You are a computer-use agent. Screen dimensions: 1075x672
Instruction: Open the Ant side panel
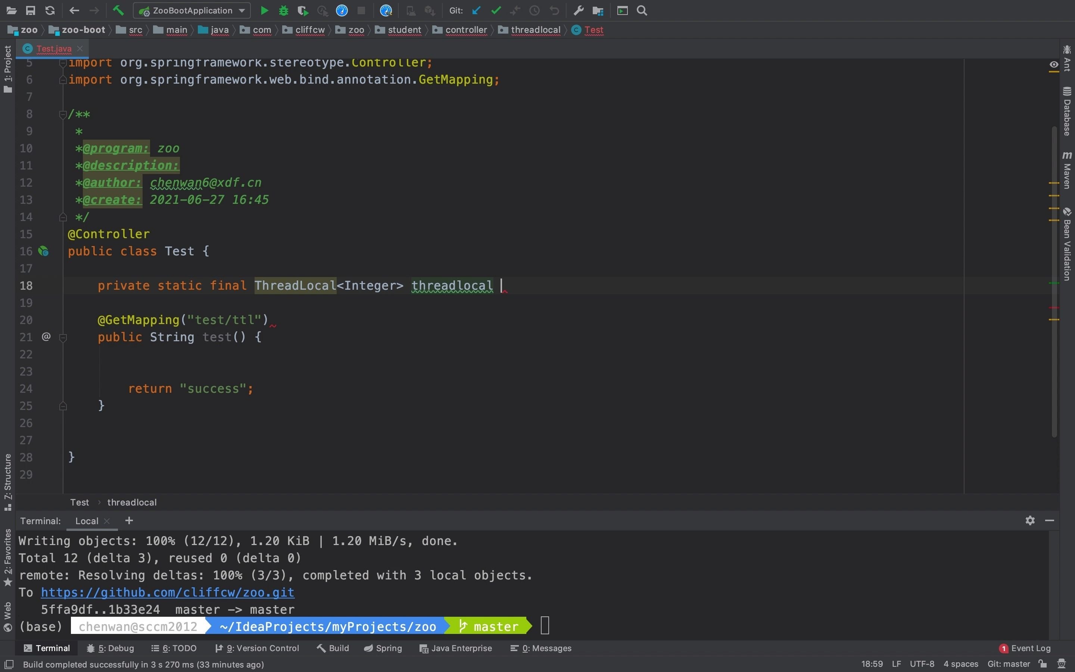pos(1067,58)
